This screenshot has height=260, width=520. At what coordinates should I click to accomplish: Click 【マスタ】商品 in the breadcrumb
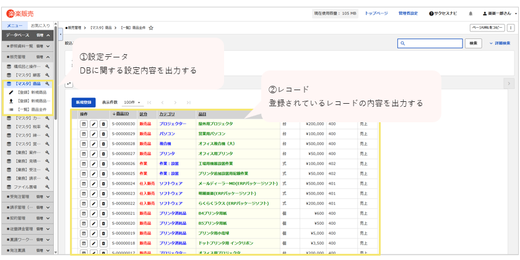[x=101, y=28]
